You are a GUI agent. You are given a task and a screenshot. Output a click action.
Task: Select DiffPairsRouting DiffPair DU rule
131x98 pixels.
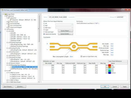point(25,69)
